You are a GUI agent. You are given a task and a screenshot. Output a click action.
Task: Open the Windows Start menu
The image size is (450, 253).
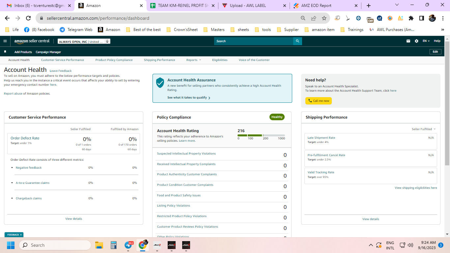11,245
